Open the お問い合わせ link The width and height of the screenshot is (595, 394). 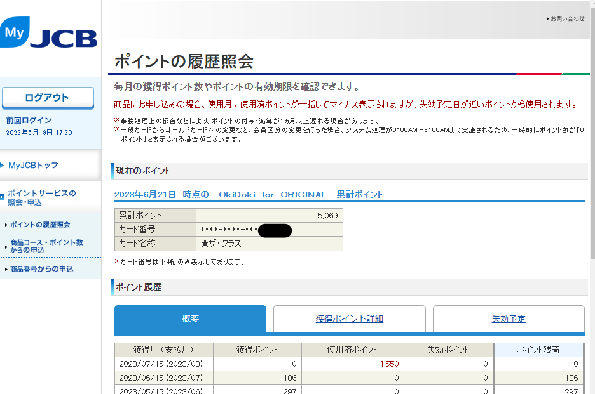(565, 18)
